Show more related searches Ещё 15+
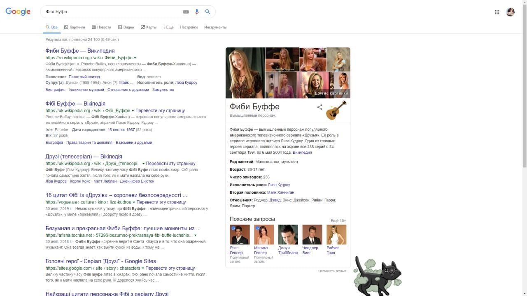 tap(338, 221)
